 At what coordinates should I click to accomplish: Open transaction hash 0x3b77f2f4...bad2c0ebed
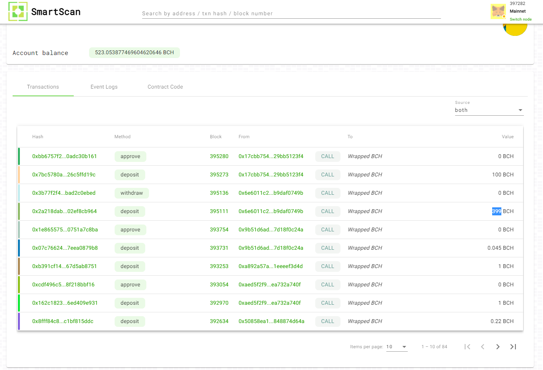pyautogui.click(x=64, y=193)
